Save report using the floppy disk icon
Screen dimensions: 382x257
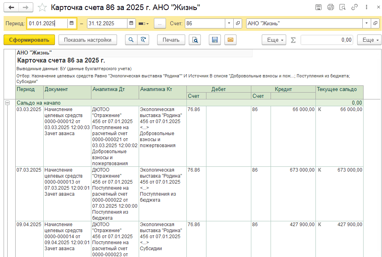pos(215,40)
